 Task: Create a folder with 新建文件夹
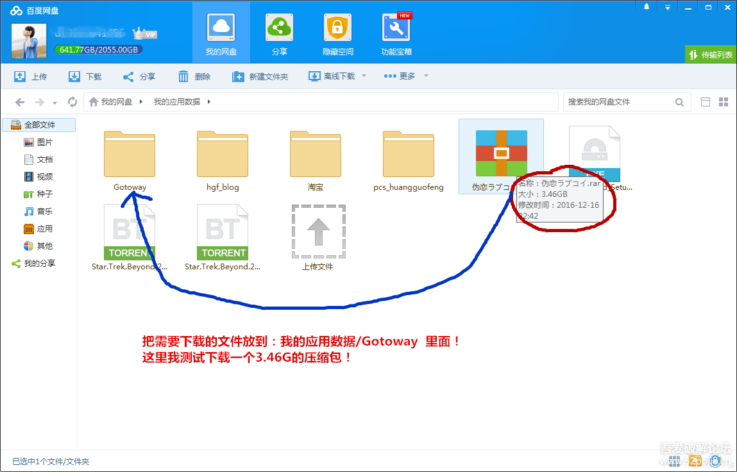260,76
